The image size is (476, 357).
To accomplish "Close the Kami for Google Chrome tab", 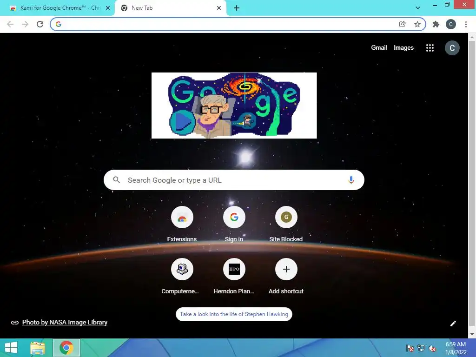I will point(108,8).
